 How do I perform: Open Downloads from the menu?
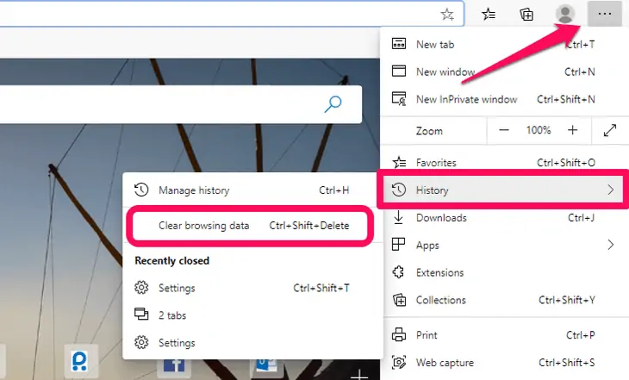pos(441,217)
